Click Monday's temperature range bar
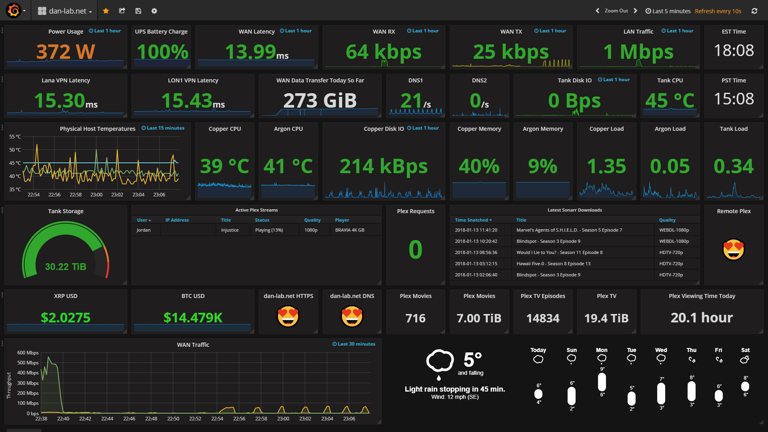The height and width of the screenshot is (432, 768). click(602, 382)
